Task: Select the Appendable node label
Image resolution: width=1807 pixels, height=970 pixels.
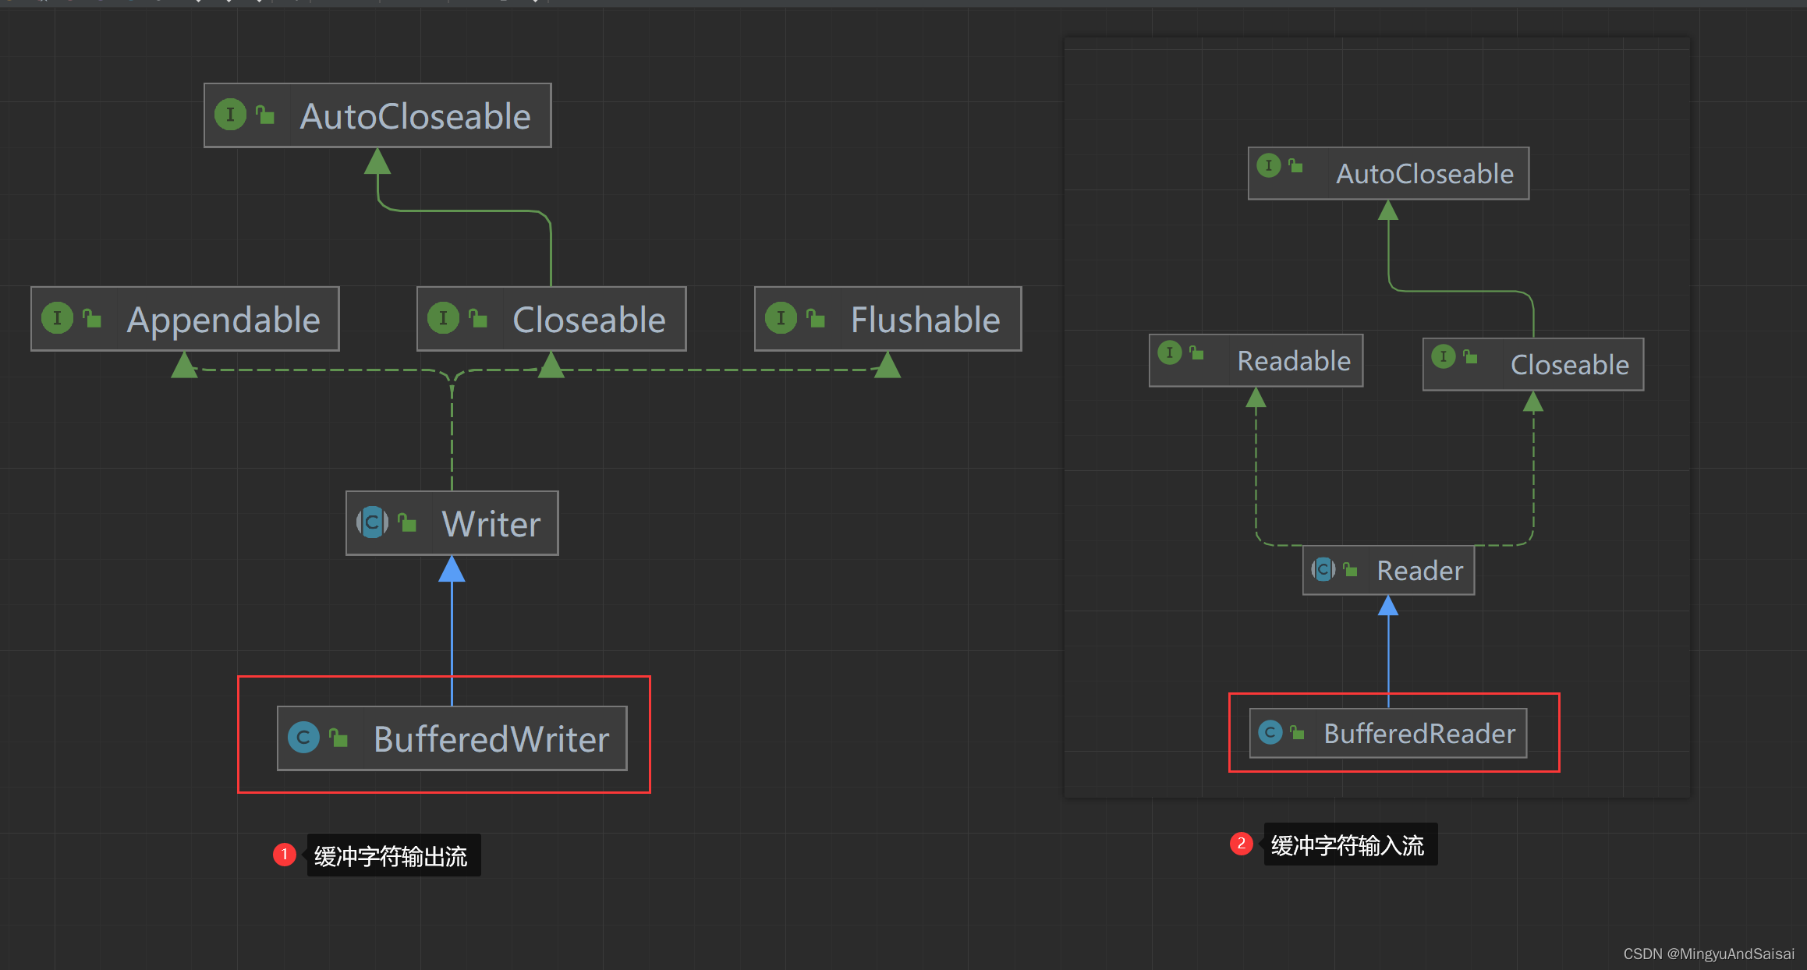Action: tap(224, 320)
